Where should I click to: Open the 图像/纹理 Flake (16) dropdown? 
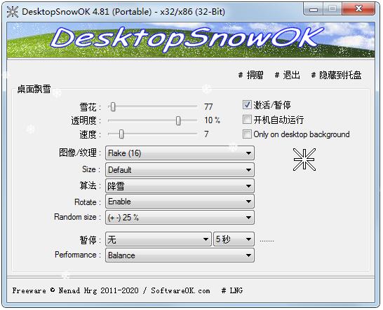pyautogui.click(x=180, y=153)
